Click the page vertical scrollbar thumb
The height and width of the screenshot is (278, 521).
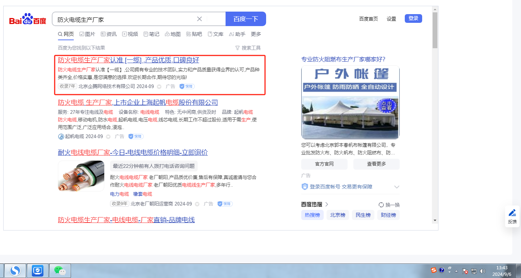click(x=435, y=30)
